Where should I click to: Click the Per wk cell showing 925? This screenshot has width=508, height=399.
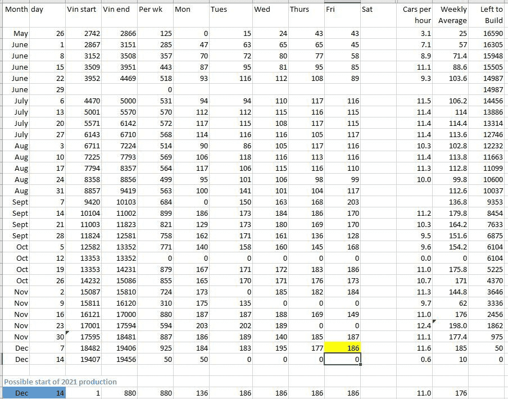point(155,348)
